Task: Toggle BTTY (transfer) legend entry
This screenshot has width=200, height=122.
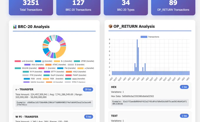Action: click(x=54, y=72)
